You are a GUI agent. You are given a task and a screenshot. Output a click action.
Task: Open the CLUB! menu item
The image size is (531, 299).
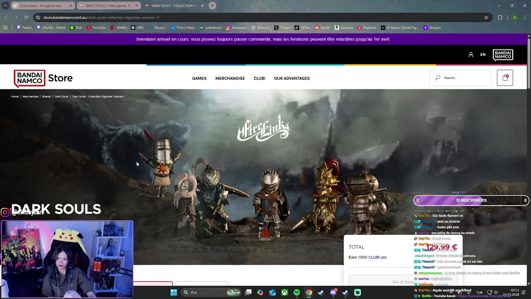(259, 78)
